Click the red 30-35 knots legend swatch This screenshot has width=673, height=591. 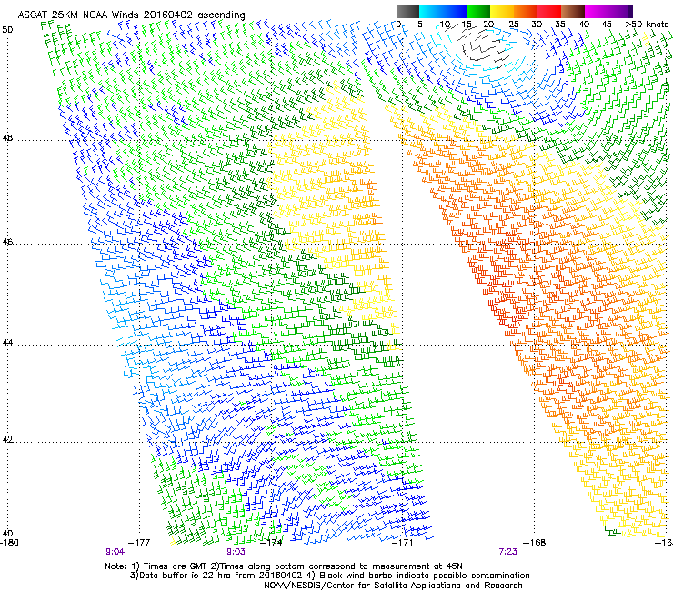[x=549, y=11]
